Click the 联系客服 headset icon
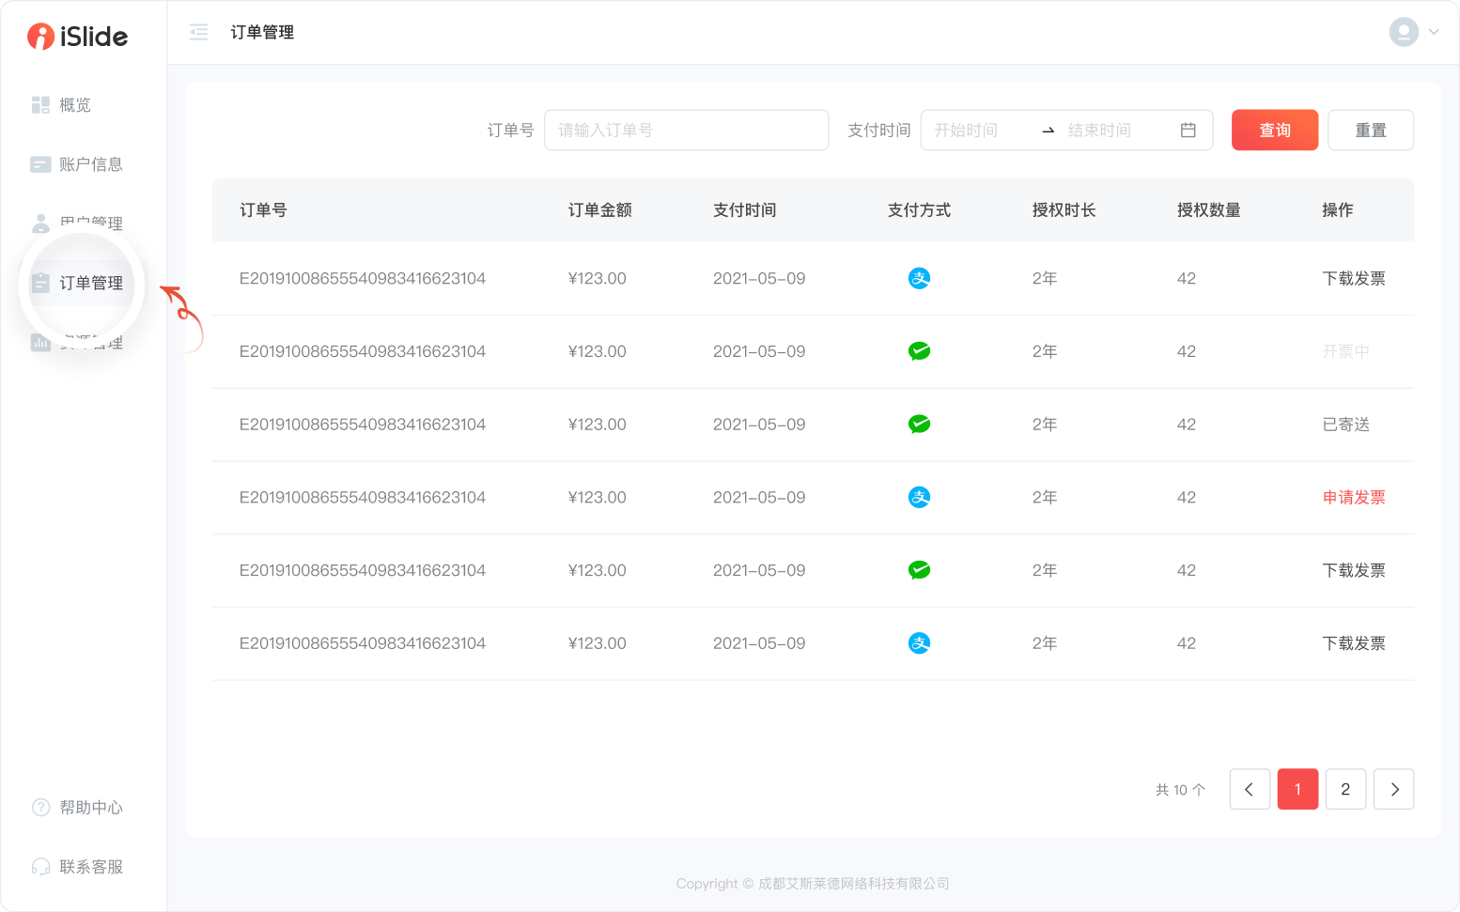The width and height of the screenshot is (1460, 912). (x=40, y=867)
